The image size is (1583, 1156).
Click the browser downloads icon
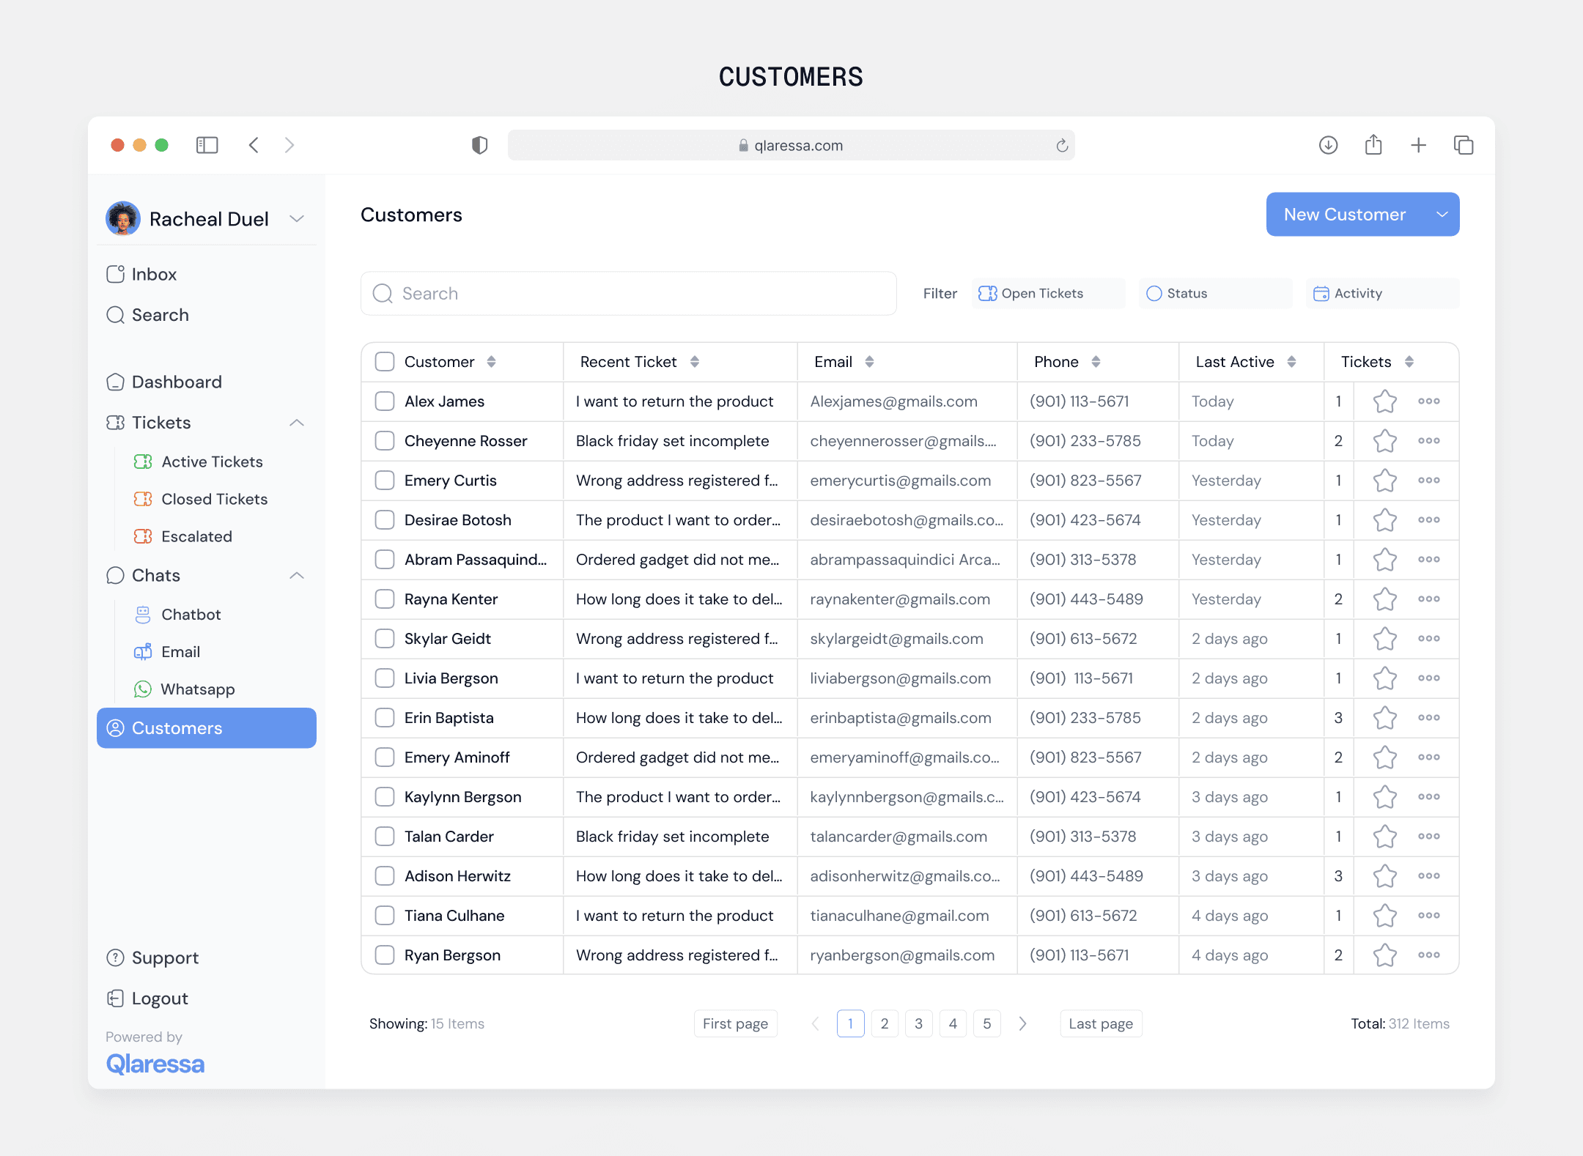point(1328,145)
